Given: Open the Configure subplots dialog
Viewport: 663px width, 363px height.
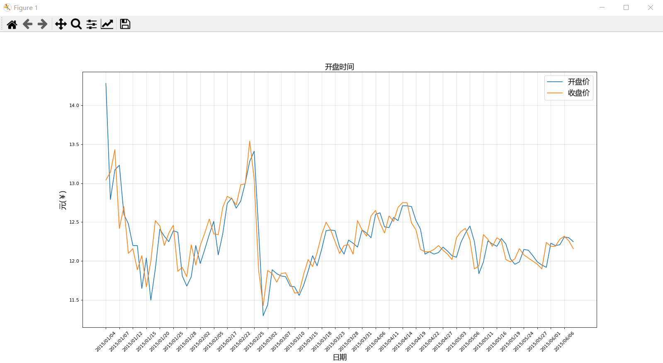Looking at the screenshot, I should [x=92, y=24].
